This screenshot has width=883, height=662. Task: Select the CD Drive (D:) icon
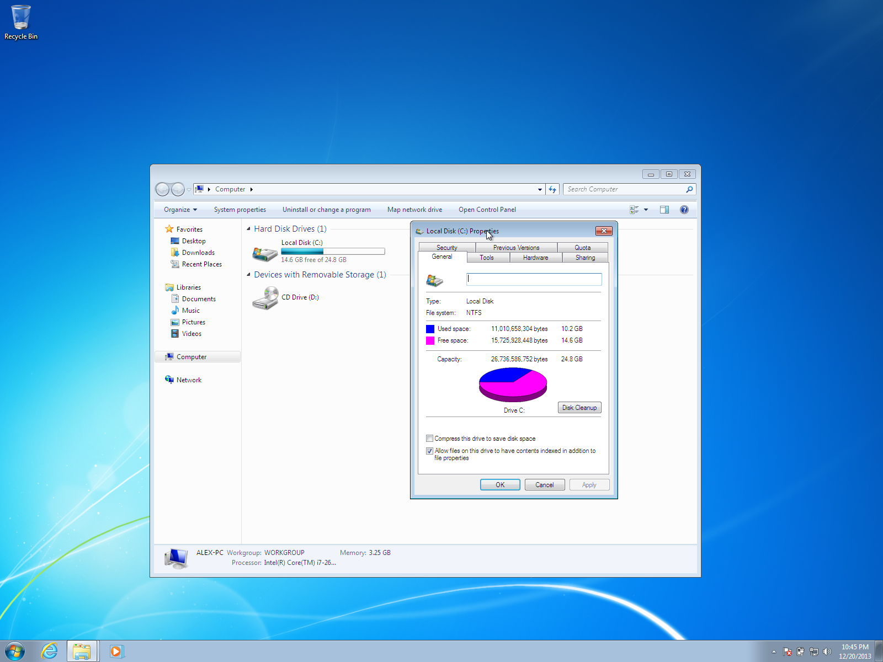coord(265,298)
